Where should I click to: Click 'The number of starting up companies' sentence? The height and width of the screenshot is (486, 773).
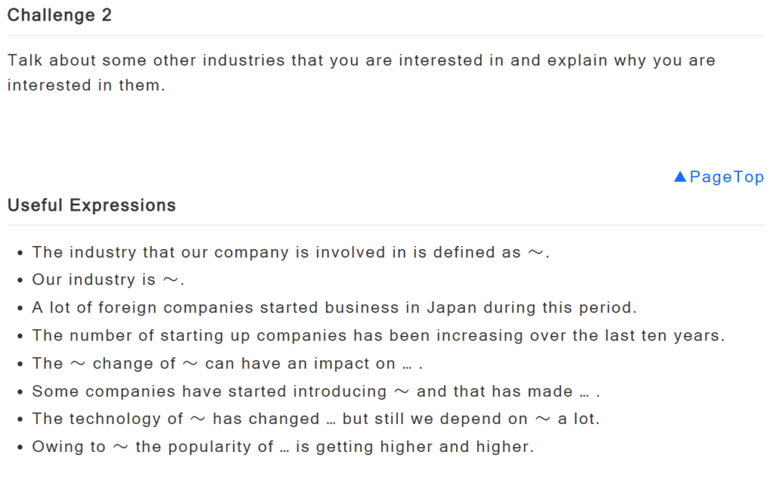click(x=379, y=336)
